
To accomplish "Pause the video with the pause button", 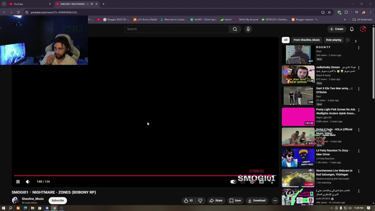I will point(18,182).
